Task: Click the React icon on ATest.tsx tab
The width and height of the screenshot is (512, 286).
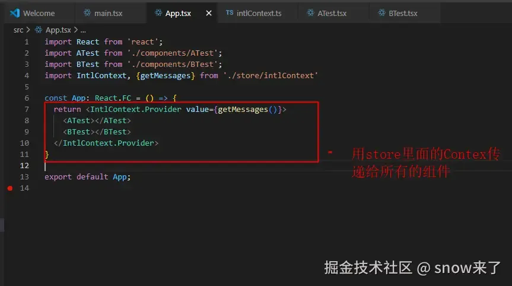Action: 310,12
